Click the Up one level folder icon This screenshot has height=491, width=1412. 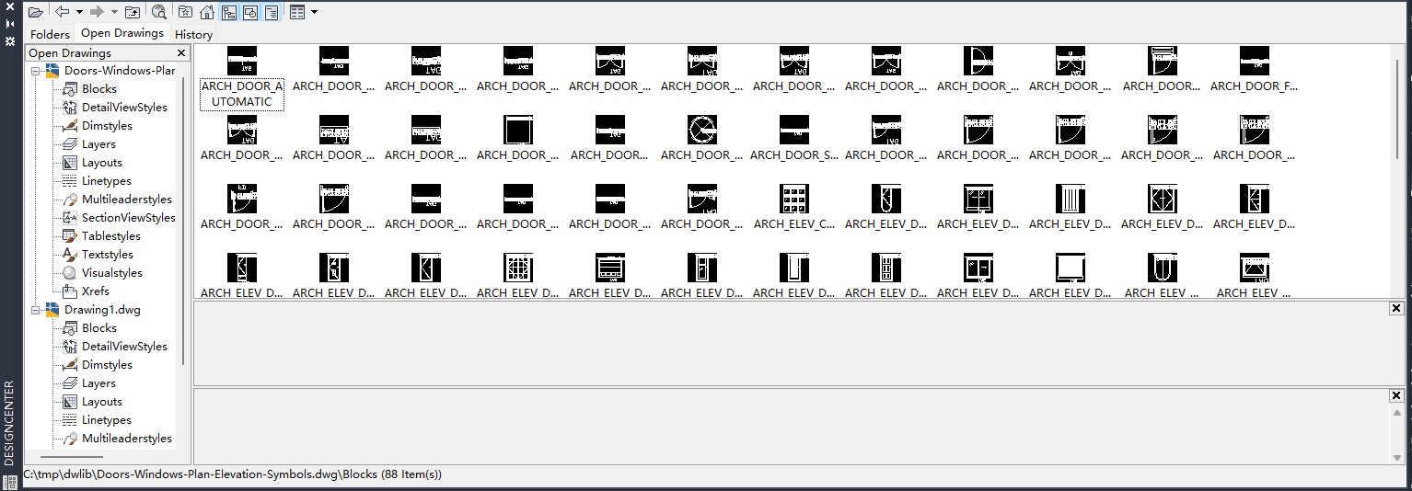click(133, 12)
